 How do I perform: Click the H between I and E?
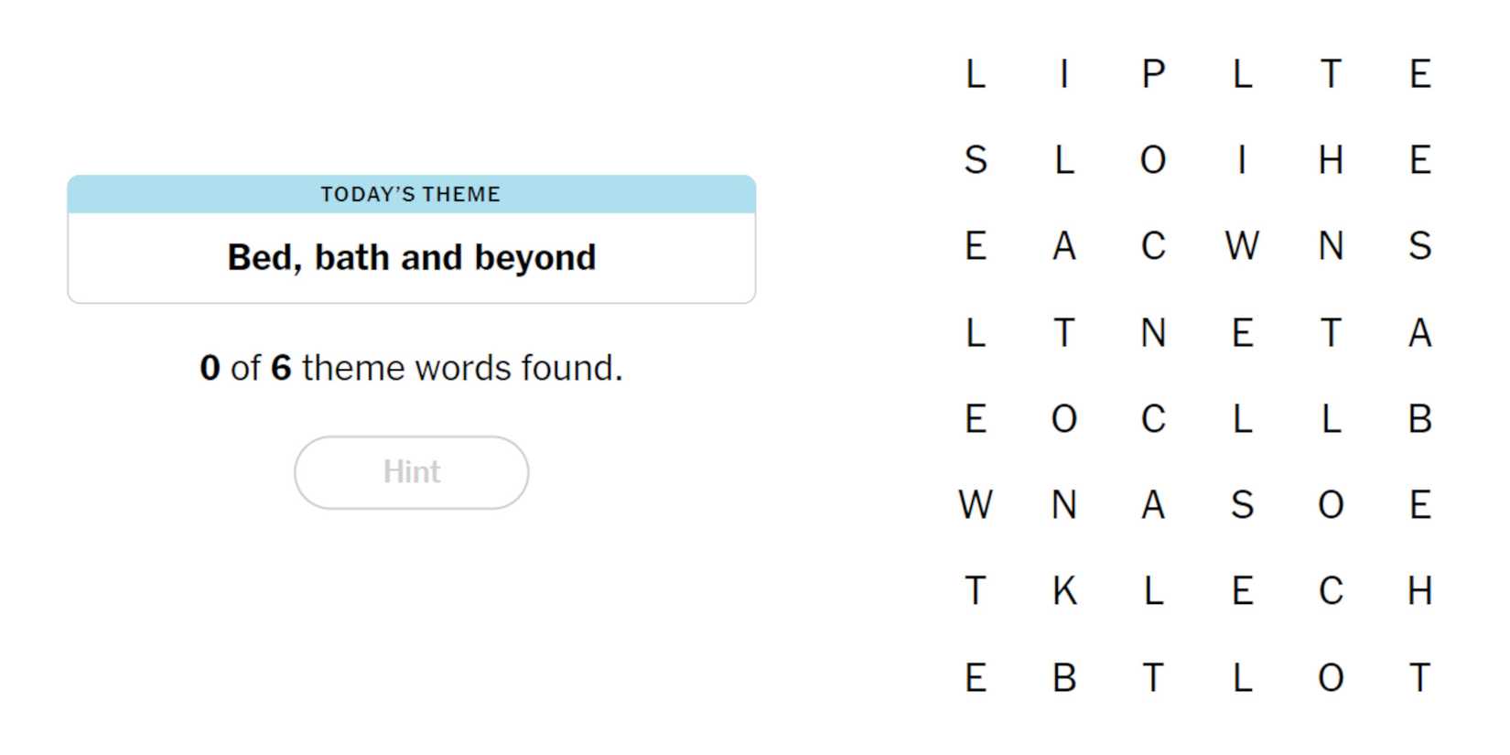1331,160
